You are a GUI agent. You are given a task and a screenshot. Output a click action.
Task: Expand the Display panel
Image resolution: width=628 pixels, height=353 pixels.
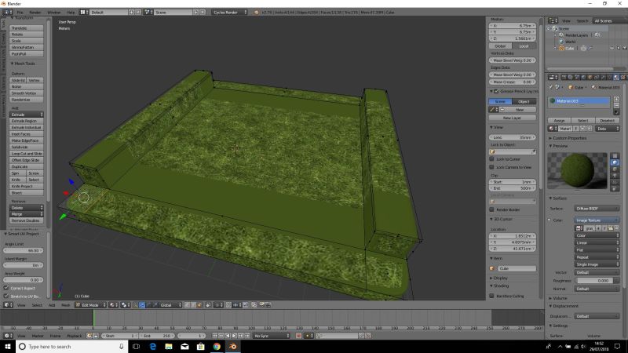[500, 278]
